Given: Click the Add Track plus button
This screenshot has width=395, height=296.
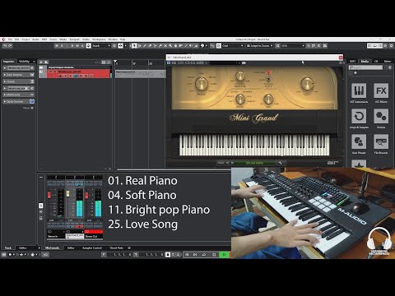Looking at the screenshot, I should (41, 62).
